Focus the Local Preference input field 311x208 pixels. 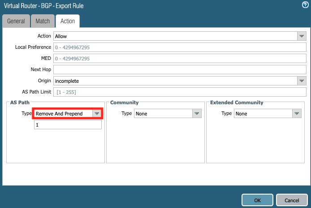180,47
